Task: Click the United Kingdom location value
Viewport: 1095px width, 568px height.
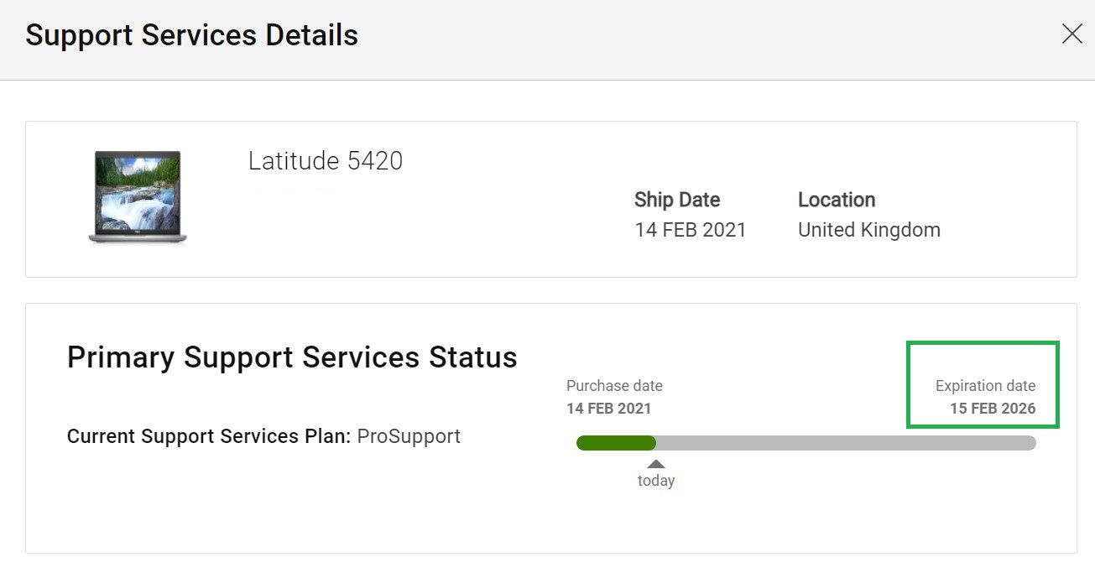Action: pos(868,230)
